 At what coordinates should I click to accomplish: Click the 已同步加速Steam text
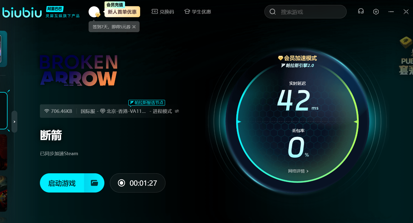coord(59,154)
